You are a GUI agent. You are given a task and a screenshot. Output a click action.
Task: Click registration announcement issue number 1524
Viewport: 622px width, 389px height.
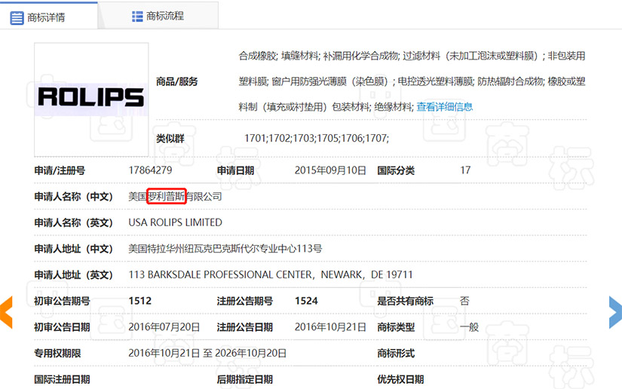[306, 301]
